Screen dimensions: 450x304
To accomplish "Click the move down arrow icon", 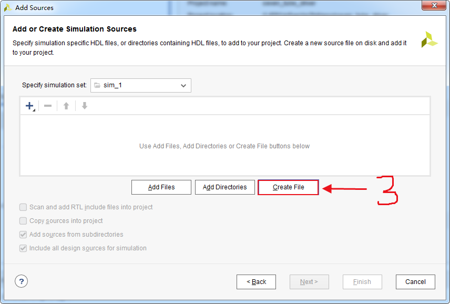I will point(84,106).
